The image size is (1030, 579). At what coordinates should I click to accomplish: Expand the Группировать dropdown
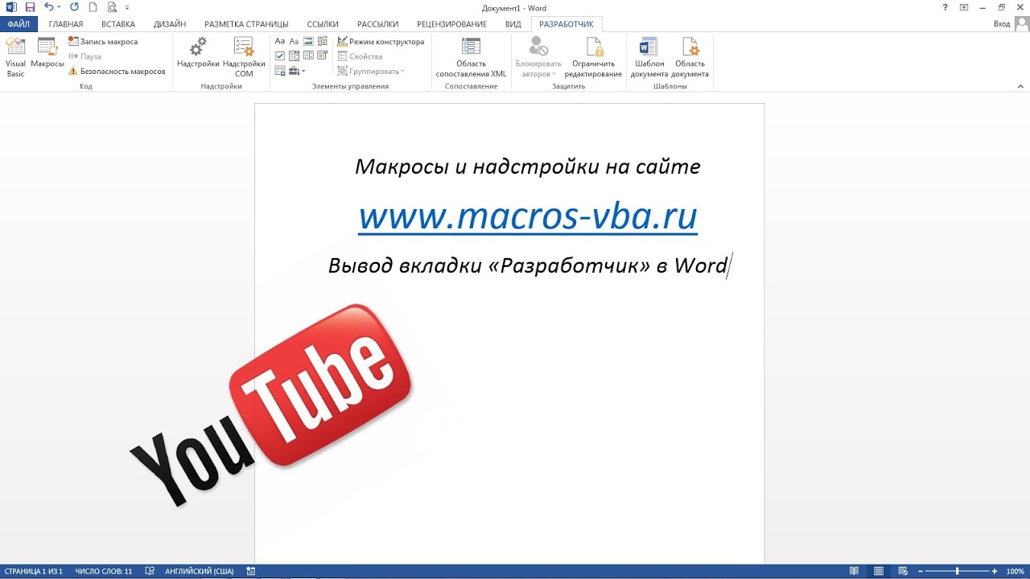pyautogui.click(x=371, y=71)
